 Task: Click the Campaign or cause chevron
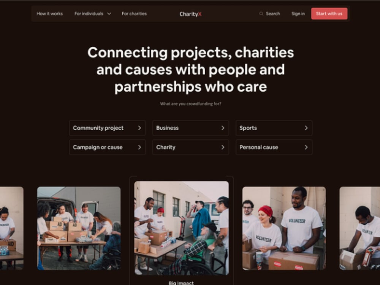coord(139,147)
